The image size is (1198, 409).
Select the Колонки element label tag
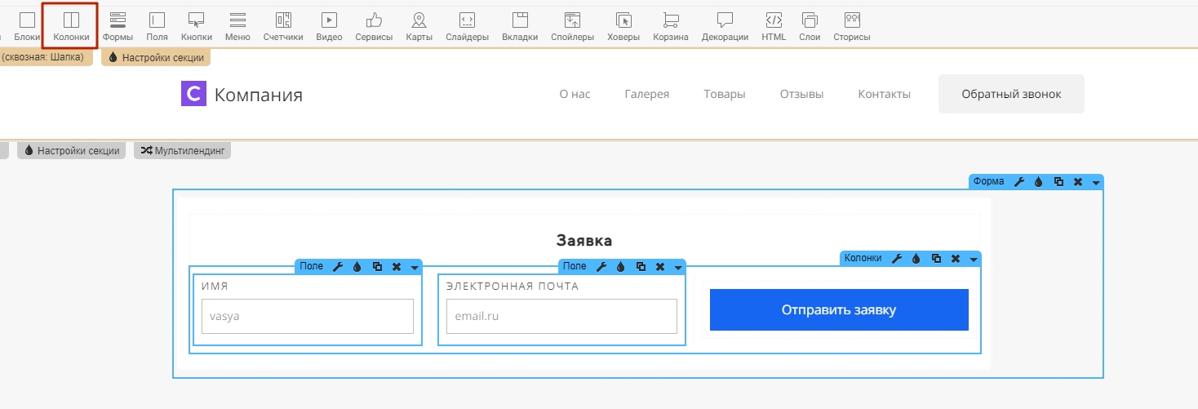pyautogui.click(x=863, y=258)
